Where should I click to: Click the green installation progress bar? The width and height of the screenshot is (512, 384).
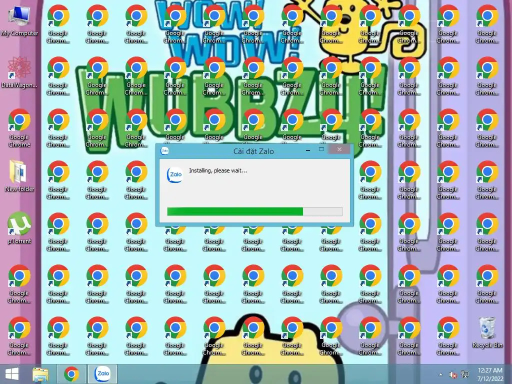click(x=254, y=211)
